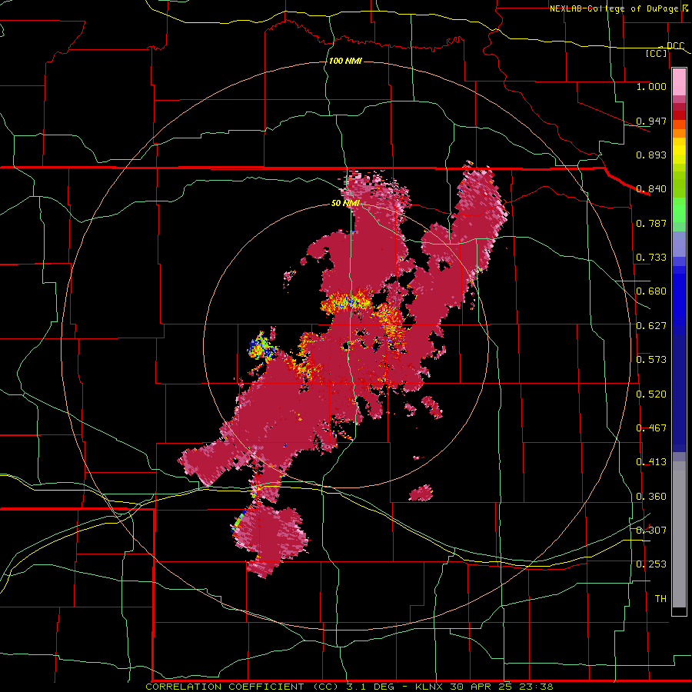Click the 0.680 color scale value
Viewport: 692px width, 692px height.
tap(651, 291)
